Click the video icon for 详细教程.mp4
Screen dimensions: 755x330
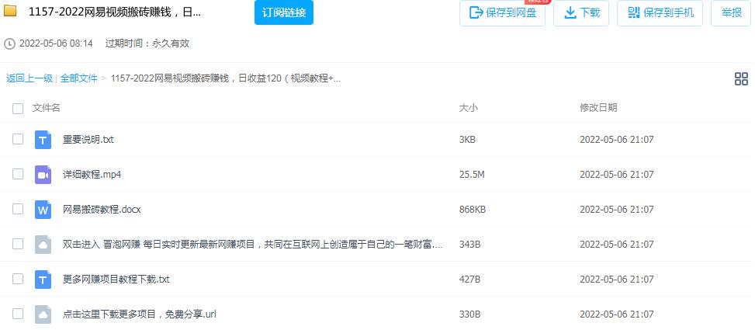point(43,175)
